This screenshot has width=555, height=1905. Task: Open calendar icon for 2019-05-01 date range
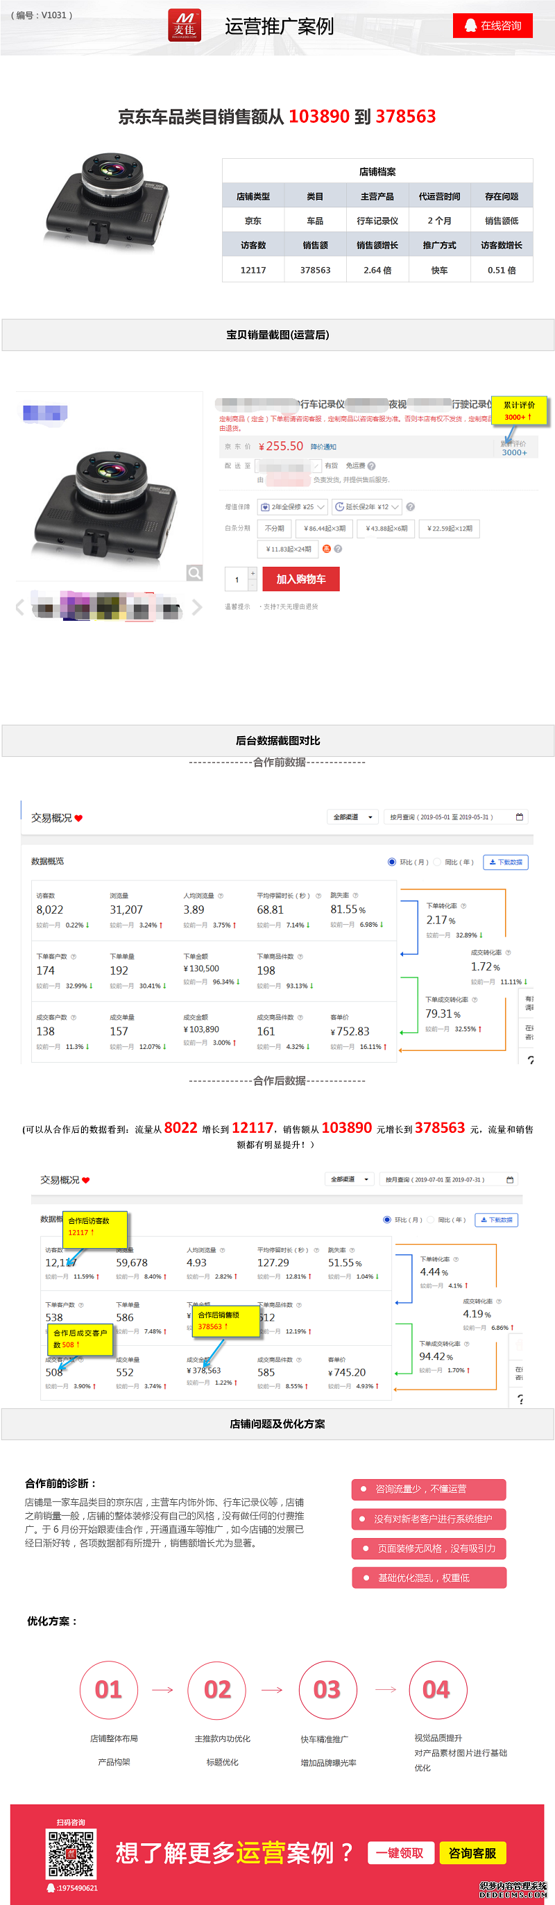point(520,817)
